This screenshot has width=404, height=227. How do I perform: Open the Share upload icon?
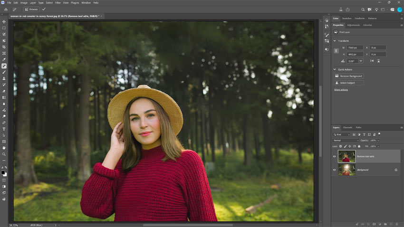347,9
